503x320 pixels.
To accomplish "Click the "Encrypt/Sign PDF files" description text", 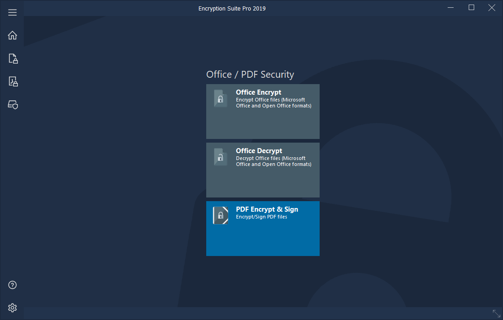I will [x=261, y=217].
